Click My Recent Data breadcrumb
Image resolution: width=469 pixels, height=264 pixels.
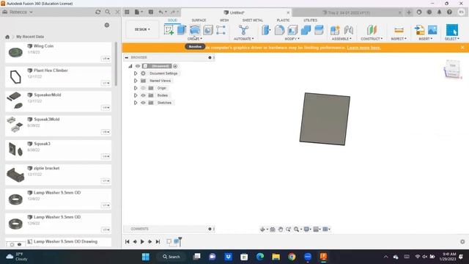pos(30,37)
